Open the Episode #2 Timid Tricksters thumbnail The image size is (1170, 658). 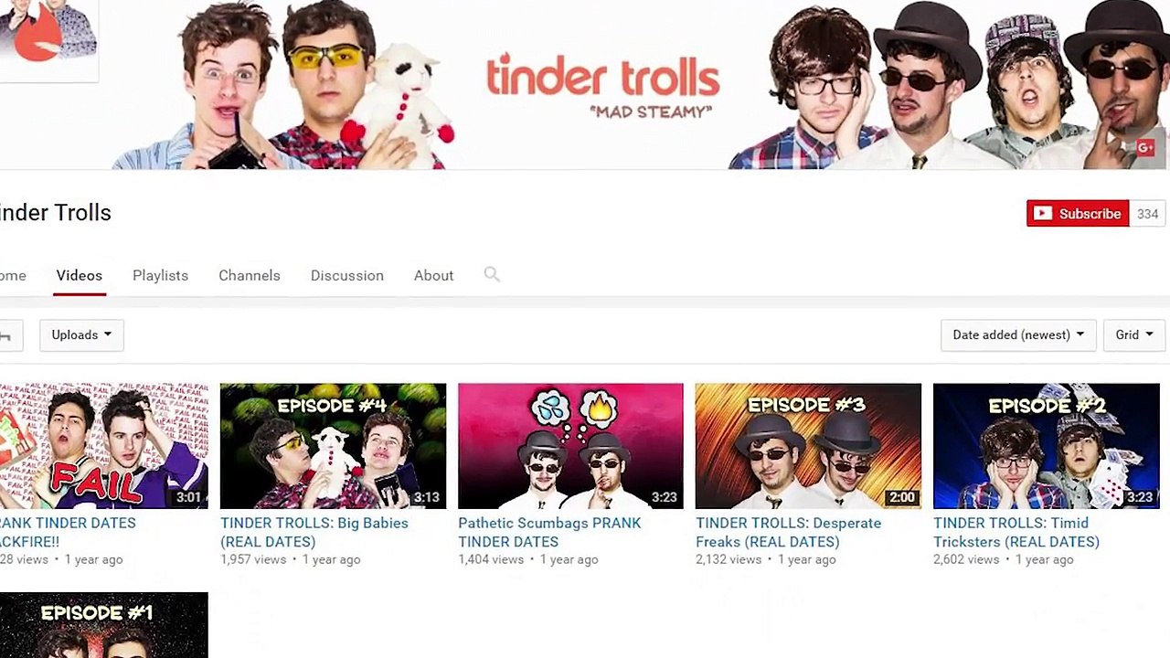[1046, 446]
